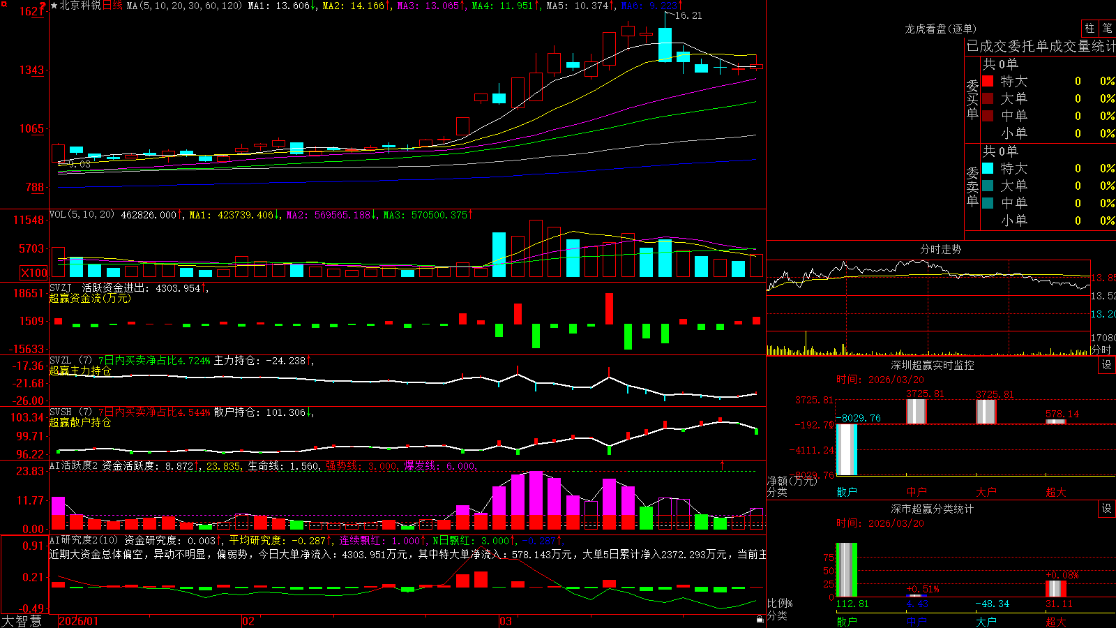This screenshot has width=1116, height=628.
Task: Click the 深圳超赢实时监控 panel title
Action: click(x=933, y=365)
